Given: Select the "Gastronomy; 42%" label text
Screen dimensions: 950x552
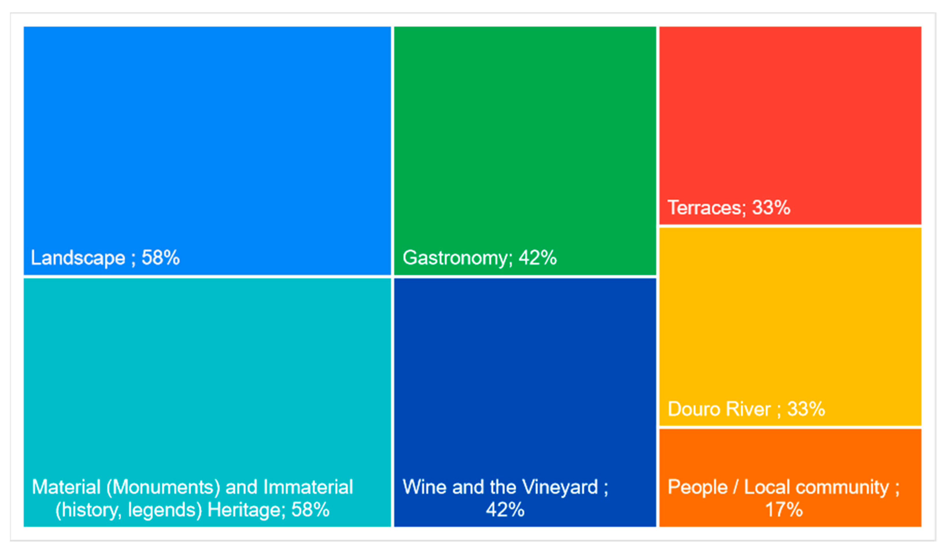Looking at the screenshot, I should pos(480,258).
